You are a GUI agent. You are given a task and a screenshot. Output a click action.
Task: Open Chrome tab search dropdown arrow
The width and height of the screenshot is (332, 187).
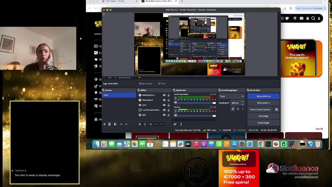[x=325, y=1]
